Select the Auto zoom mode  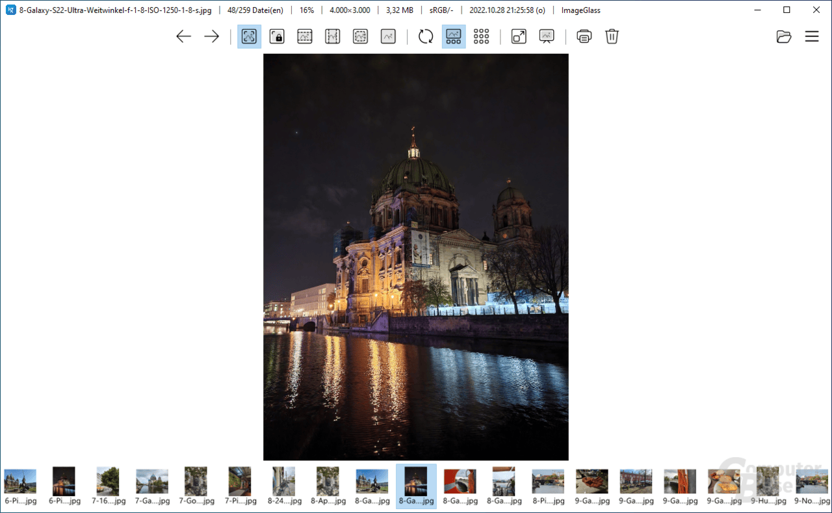coord(249,36)
